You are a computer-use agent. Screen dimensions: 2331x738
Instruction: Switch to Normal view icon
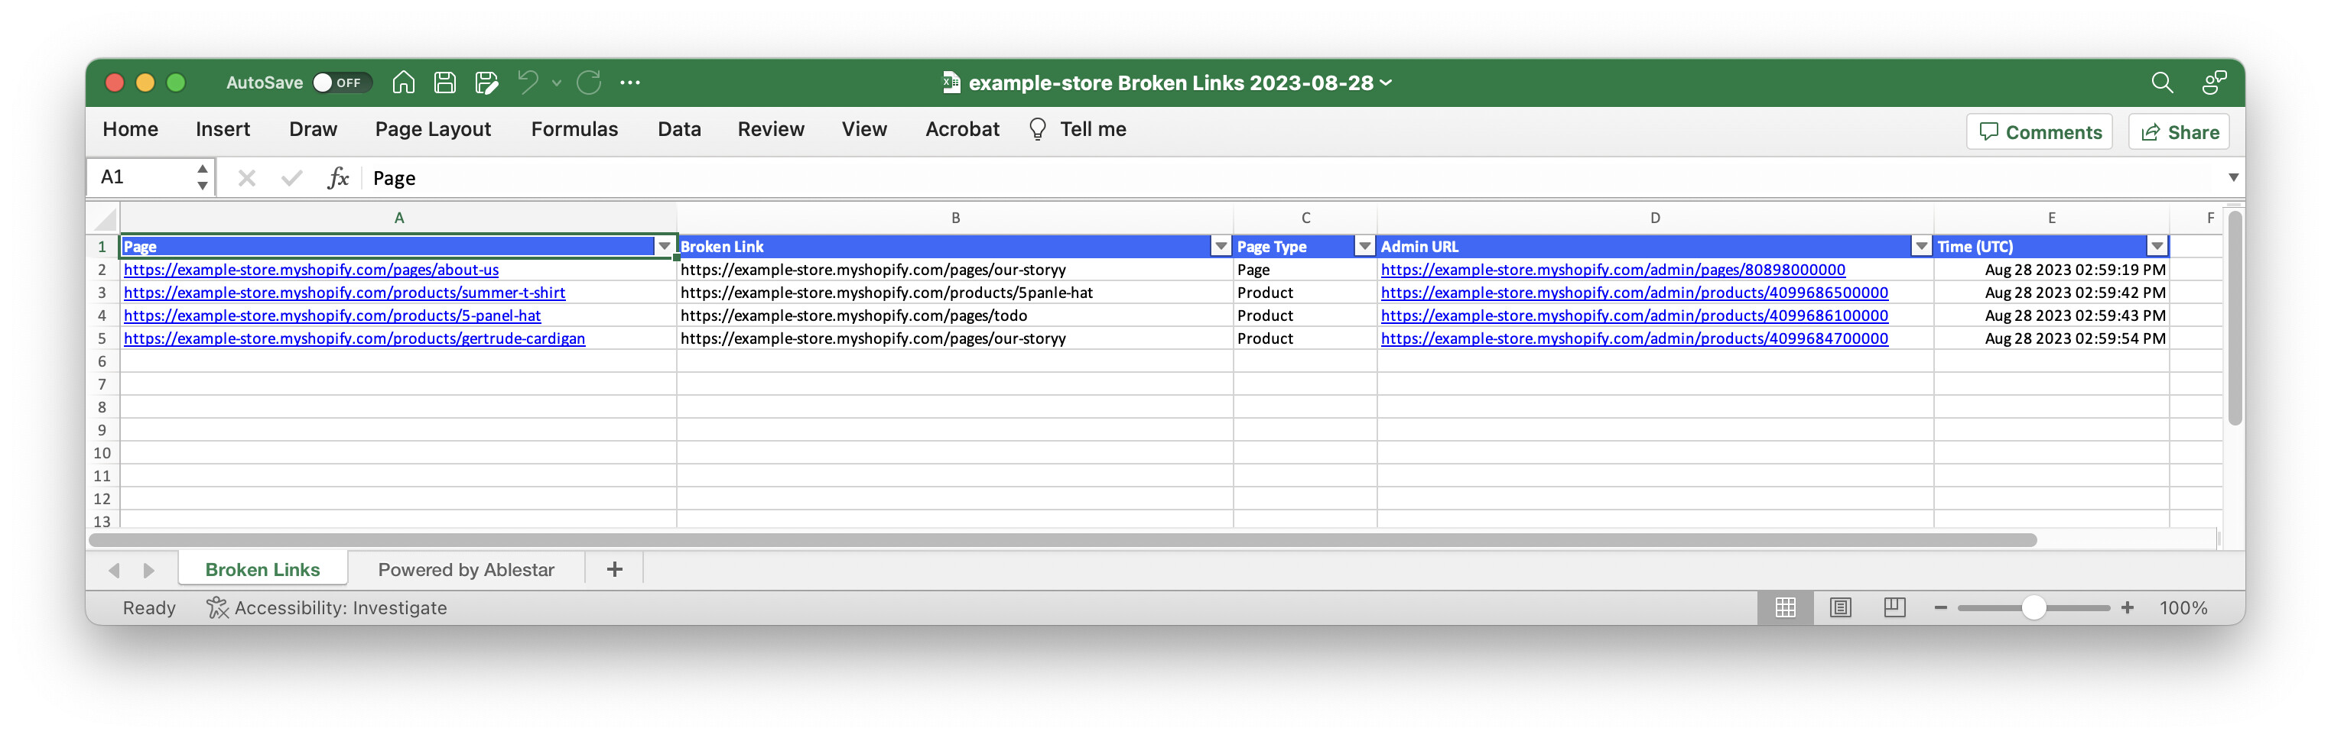coord(1786,608)
